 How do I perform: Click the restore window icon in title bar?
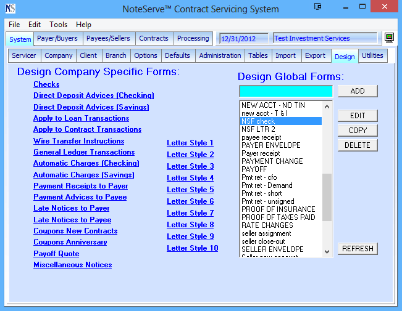(x=317, y=7)
